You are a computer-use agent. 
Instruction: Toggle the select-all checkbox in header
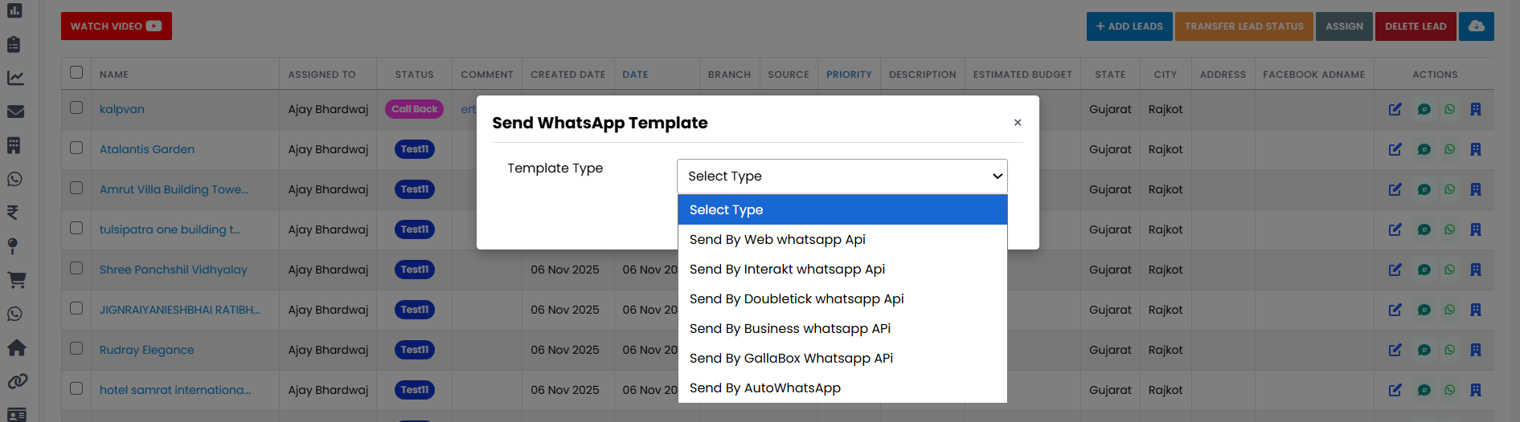76,72
